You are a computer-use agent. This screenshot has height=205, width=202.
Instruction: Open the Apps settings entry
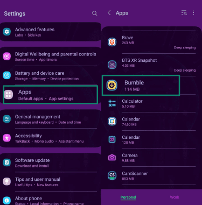pyautogui.click(x=51, y=95)
